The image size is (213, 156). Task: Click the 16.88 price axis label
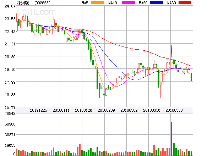click(x=10, y=95)
